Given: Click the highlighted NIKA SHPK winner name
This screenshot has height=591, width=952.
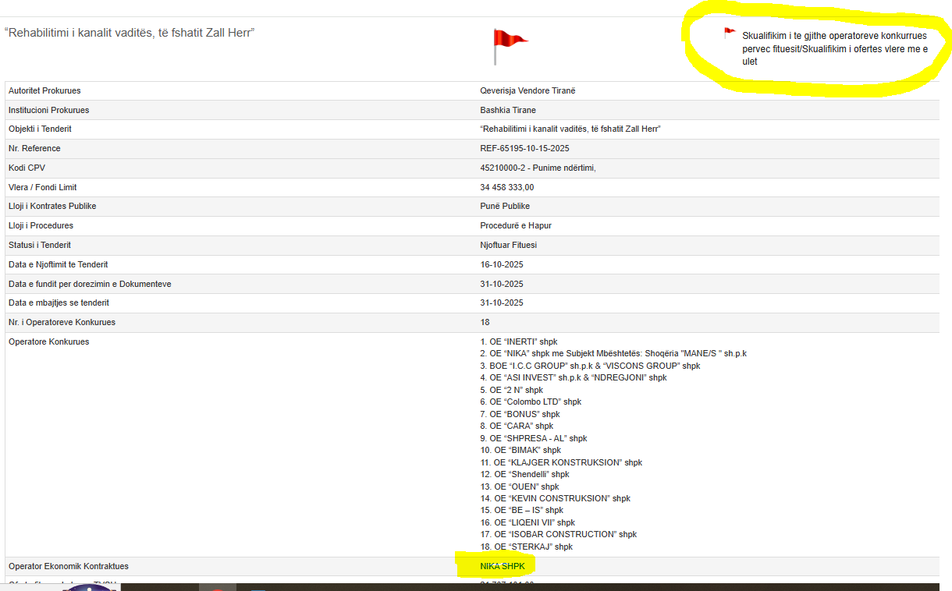Looking at the screenshot, I should (503, 566).
